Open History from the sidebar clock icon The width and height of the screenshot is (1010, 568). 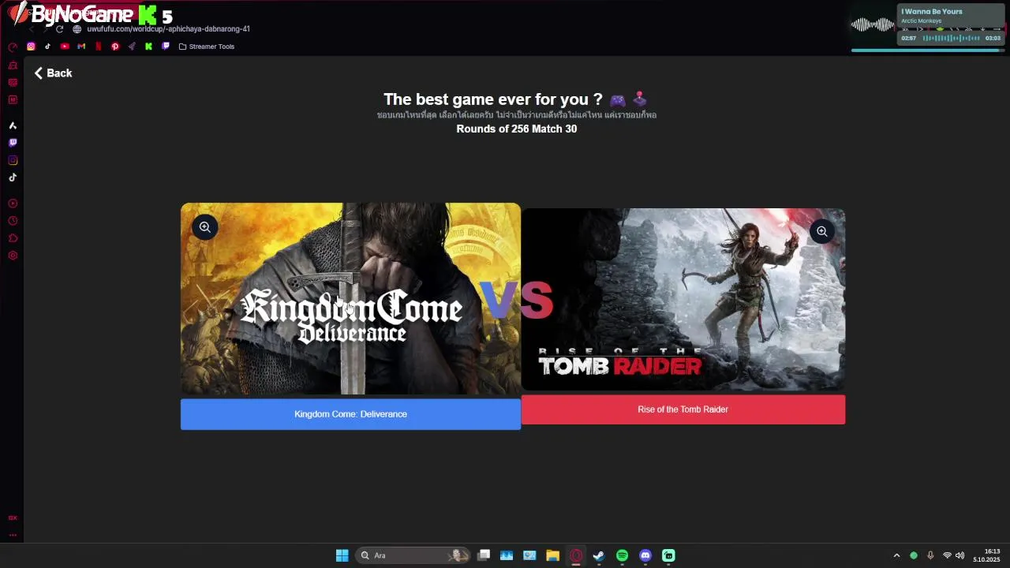pyautogui.click(x=13, y=221)
